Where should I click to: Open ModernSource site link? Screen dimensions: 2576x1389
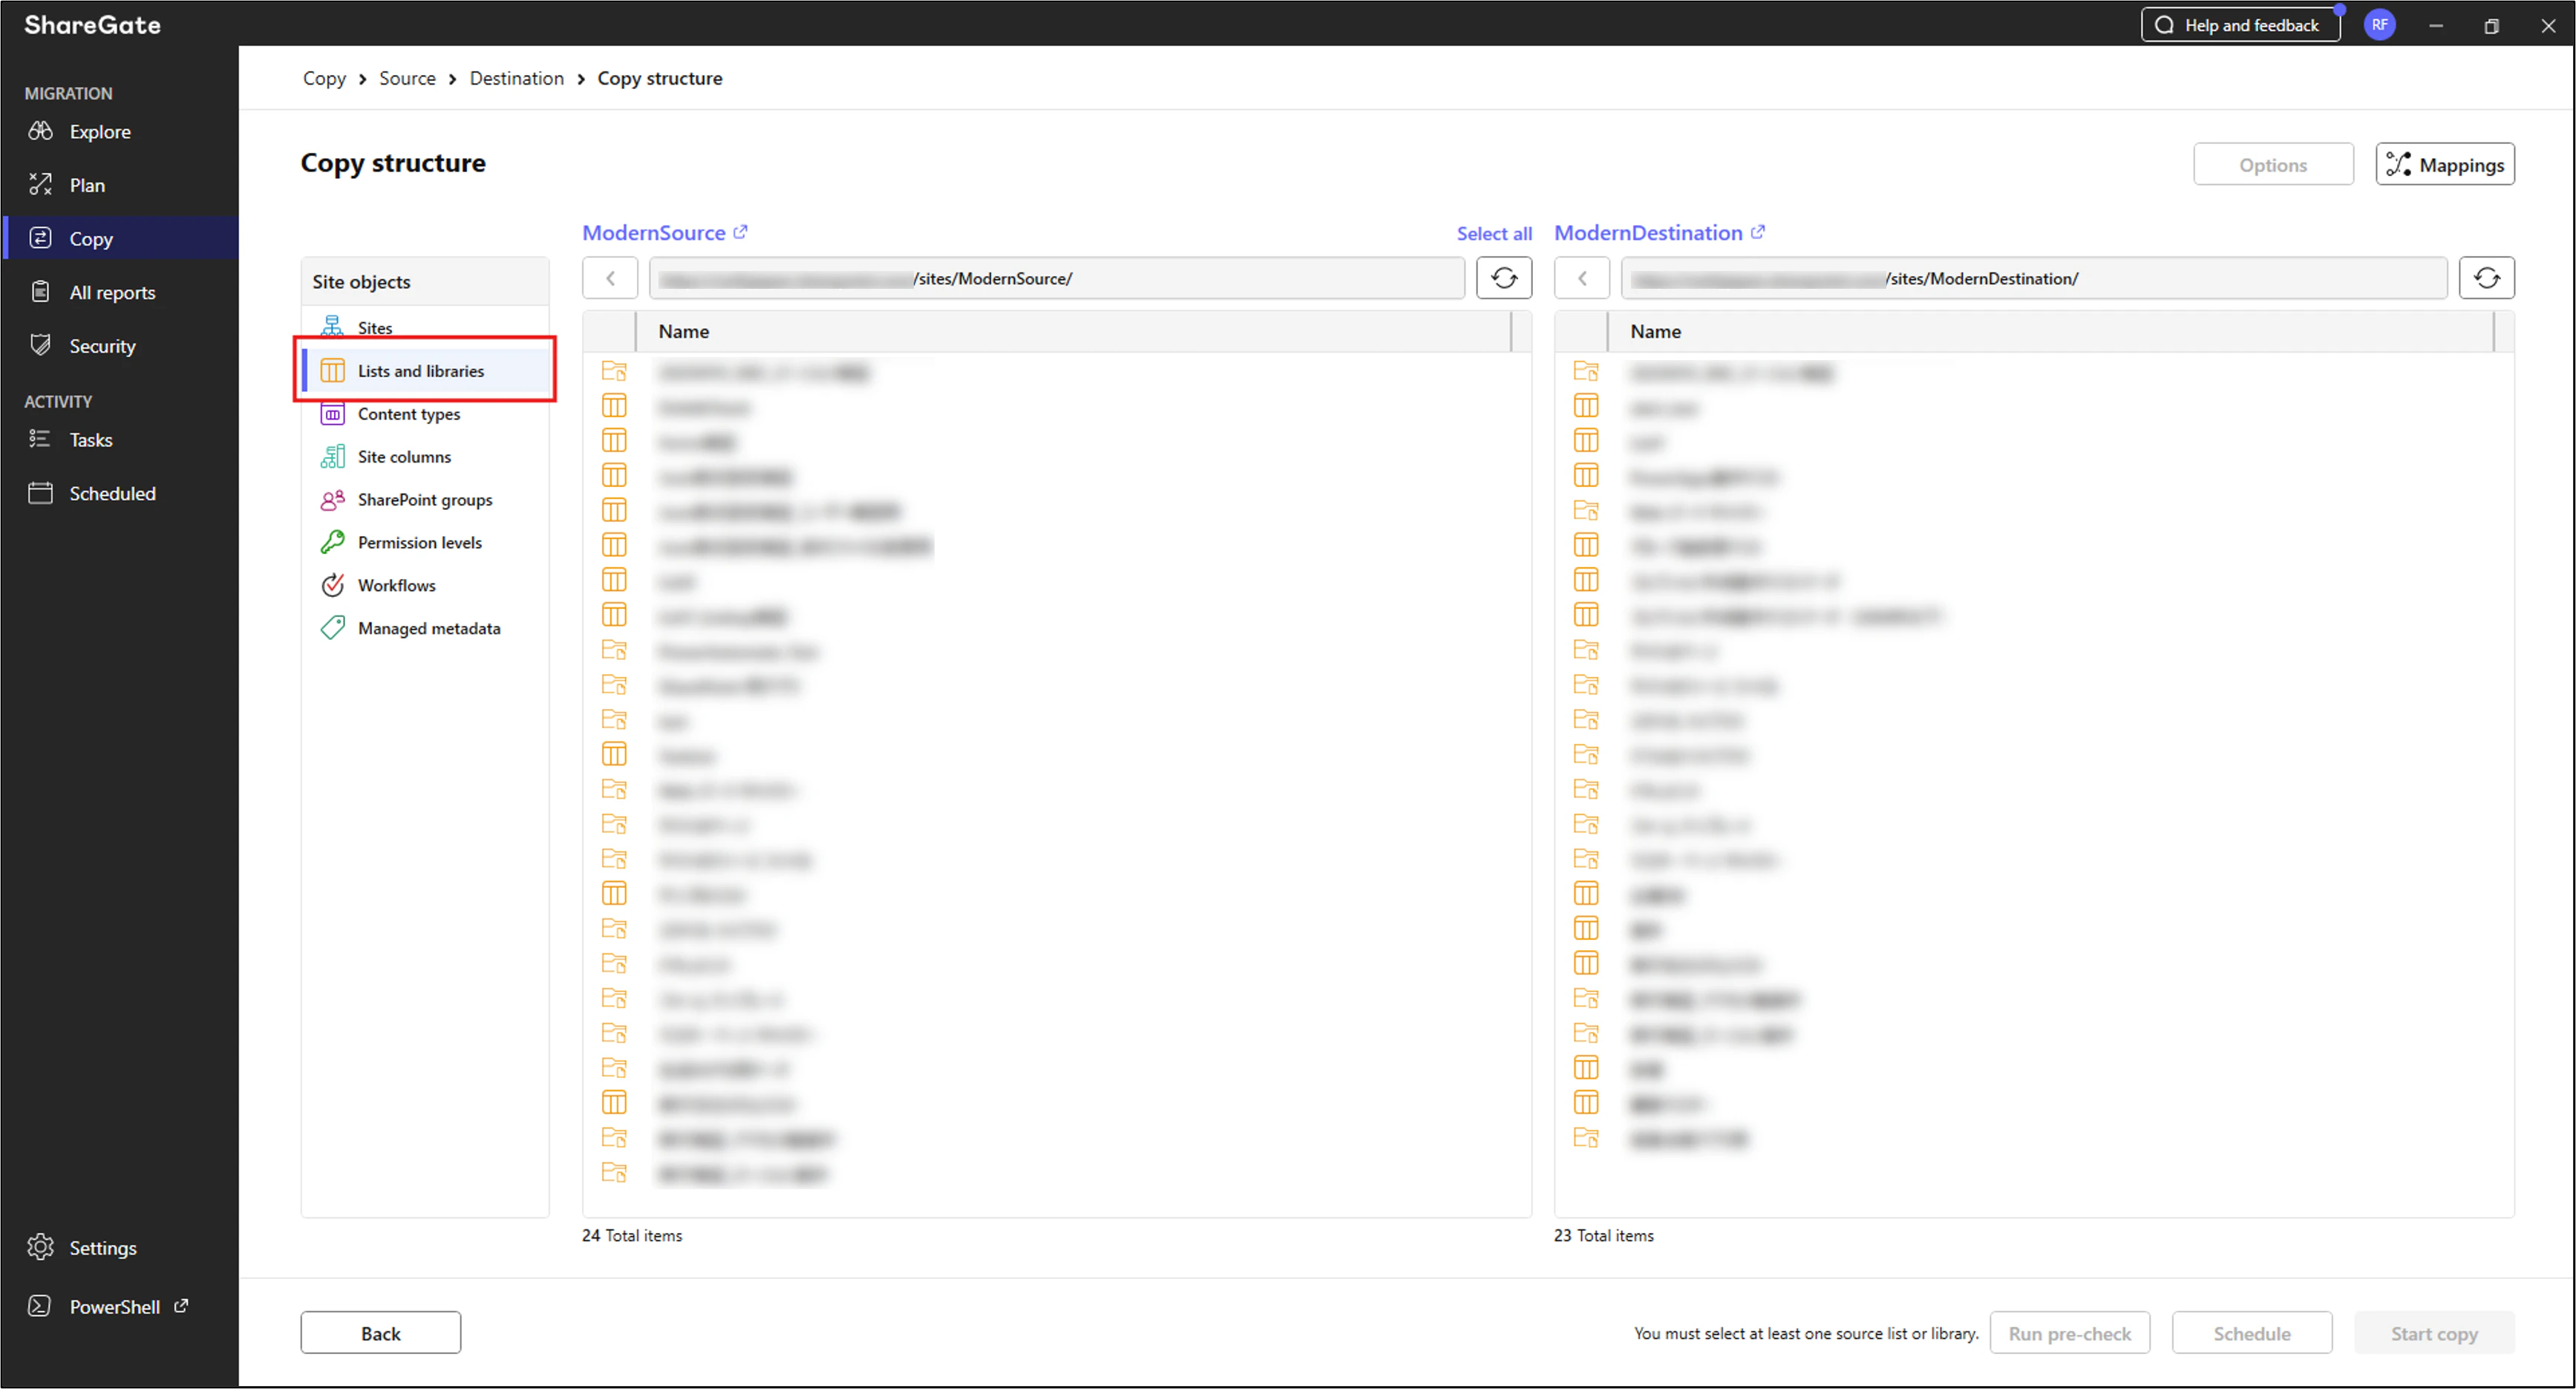654,233
